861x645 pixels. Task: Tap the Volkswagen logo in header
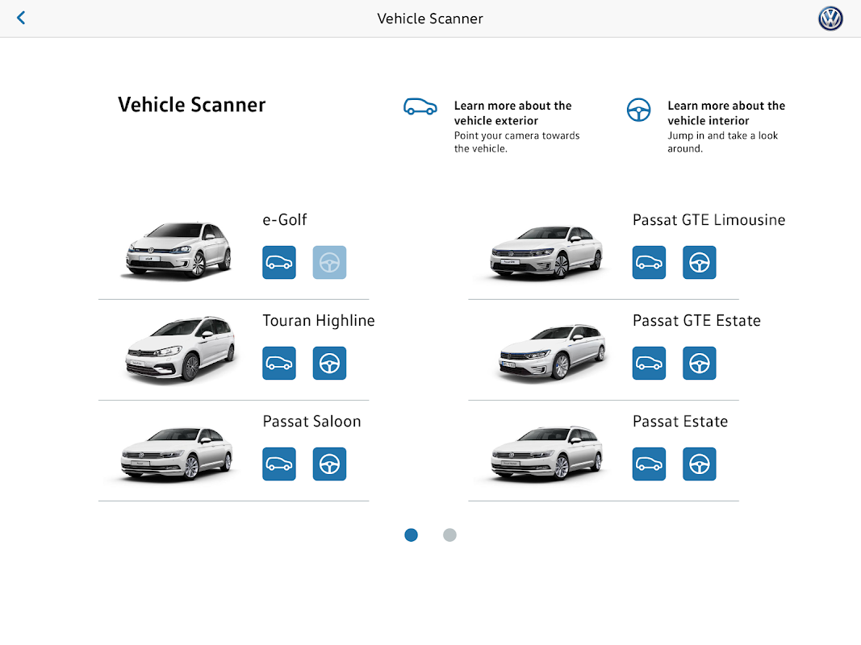point(830,19)
